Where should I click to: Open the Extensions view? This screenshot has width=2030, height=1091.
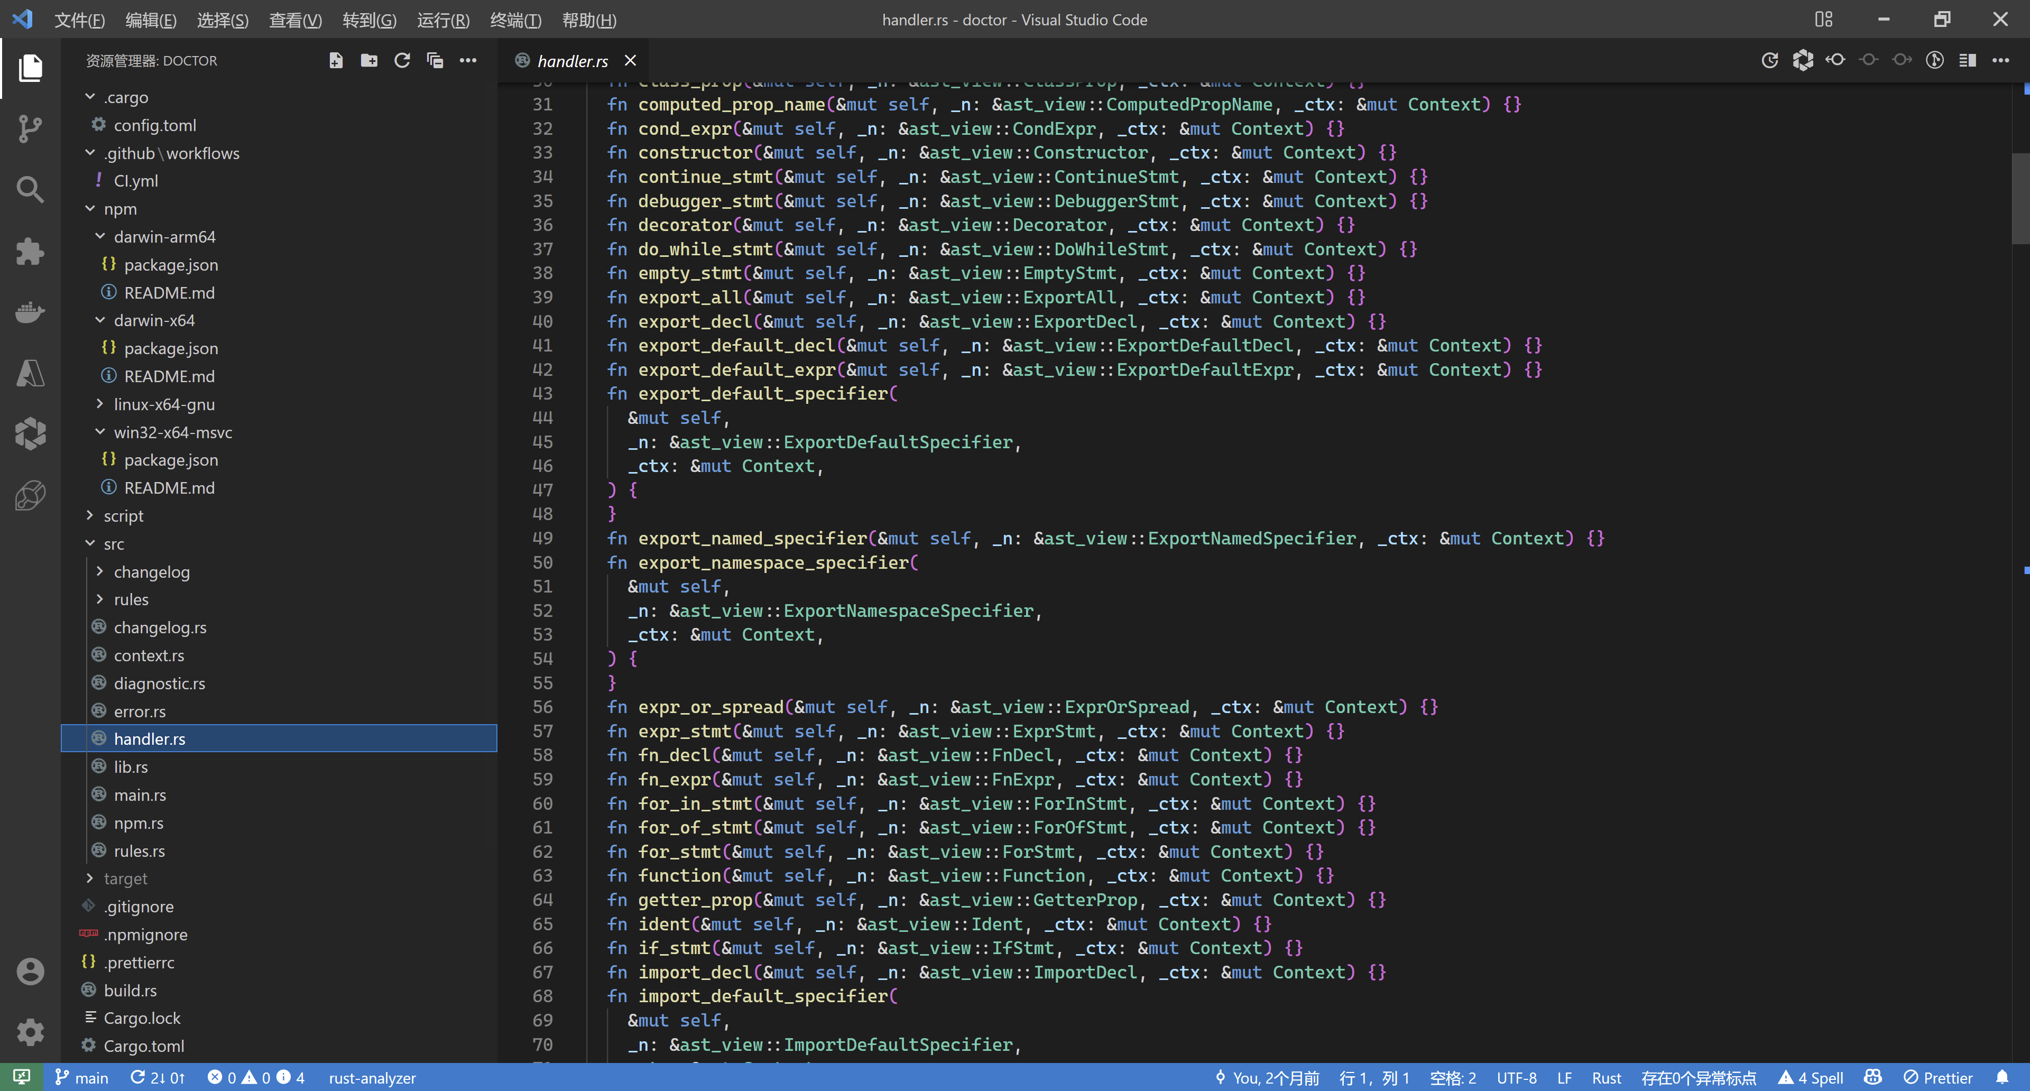click(30, 251)
